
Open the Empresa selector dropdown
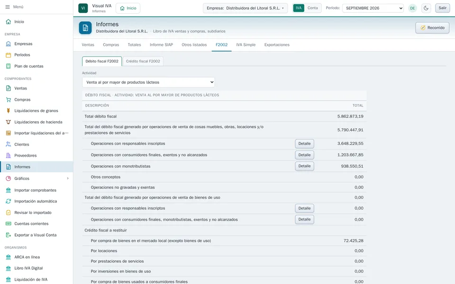click(x=245, y=8)
